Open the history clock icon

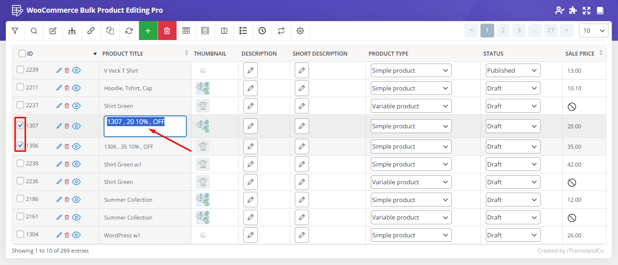(x=262, y=31)
